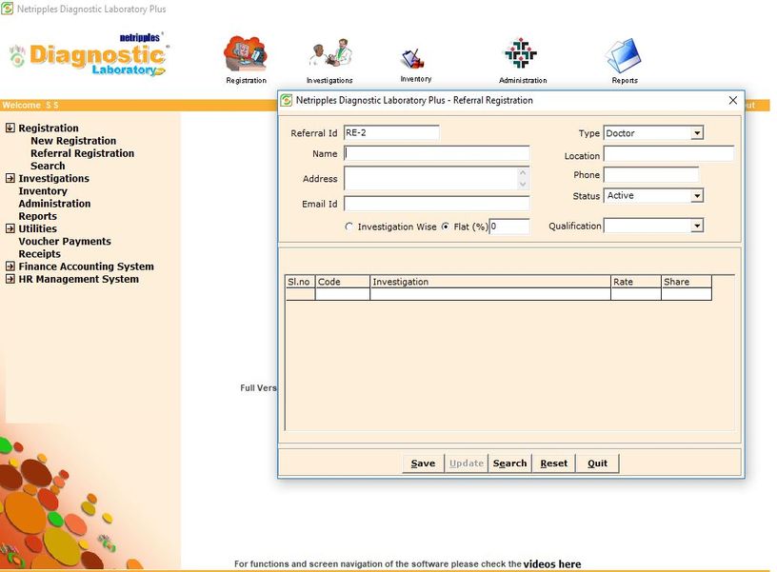Click the Diagnostic Laboratory logo
Image resolution: width=777 pixels, height=572 pixels.
[89, 55]
